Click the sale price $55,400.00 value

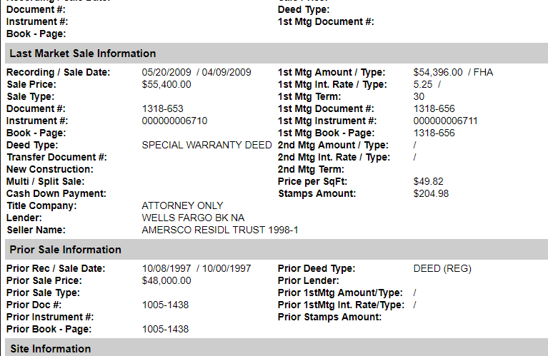click(x=166, y=84)
